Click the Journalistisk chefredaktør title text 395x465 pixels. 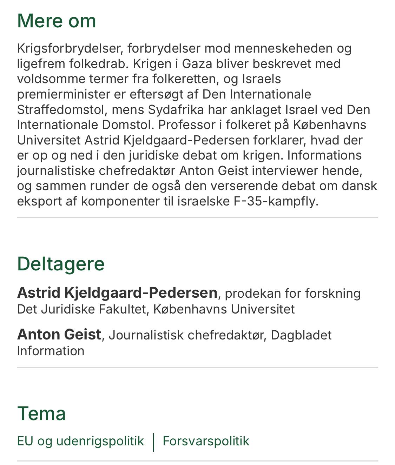(186, 335)
